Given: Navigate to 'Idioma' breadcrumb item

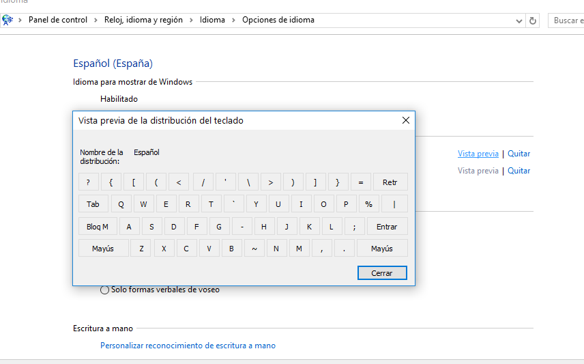Looking at the screenshot, I should tap(212, 20).
